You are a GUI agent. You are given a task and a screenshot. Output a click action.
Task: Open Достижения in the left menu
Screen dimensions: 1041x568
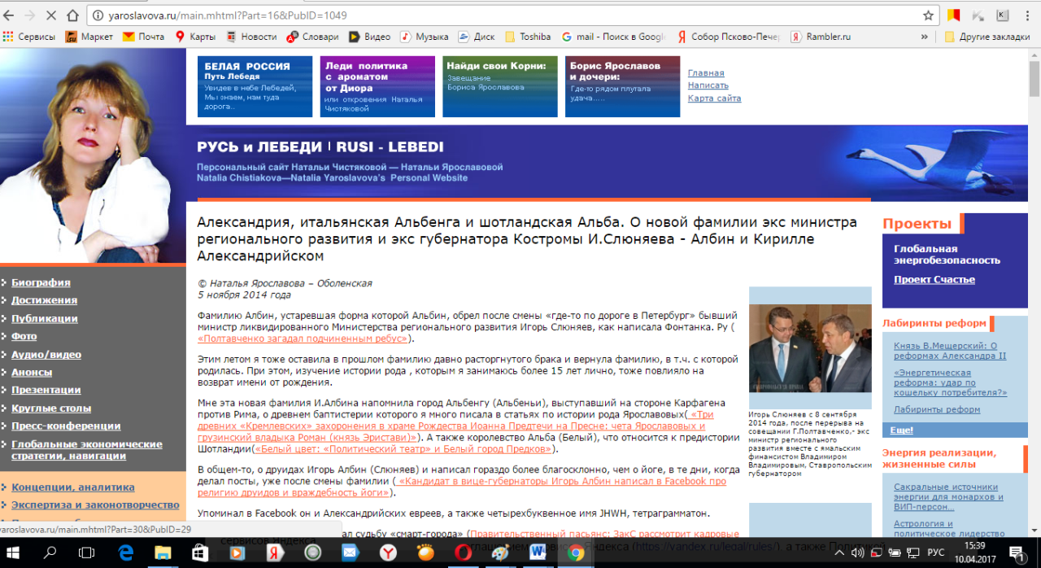click(x=44, y=300)
